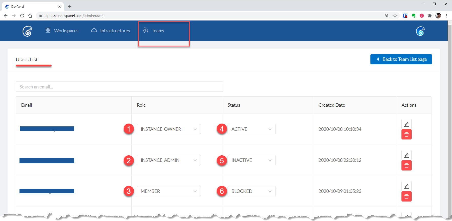Go to the Workspaces menu
Image resolution: width=452 pixels, height=221 pixels.
coord(62,31)
